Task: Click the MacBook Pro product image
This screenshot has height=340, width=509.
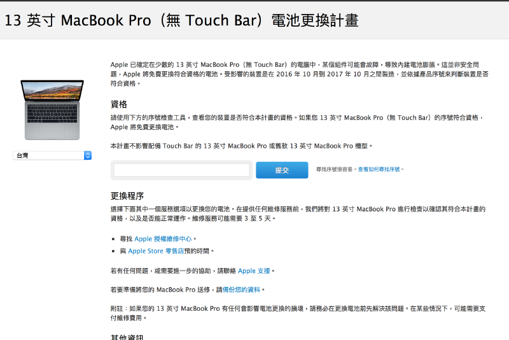Action: [x=52, y=109]
